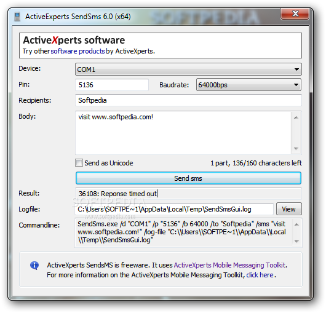Enable the Send as Unicode checkbox
The height and width of the screenshot is (313, 326).
point(79,163)
